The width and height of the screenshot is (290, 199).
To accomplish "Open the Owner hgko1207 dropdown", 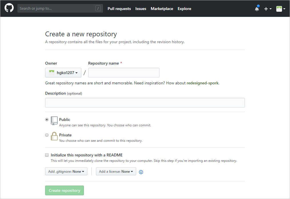I will click(x=63, y=73).
